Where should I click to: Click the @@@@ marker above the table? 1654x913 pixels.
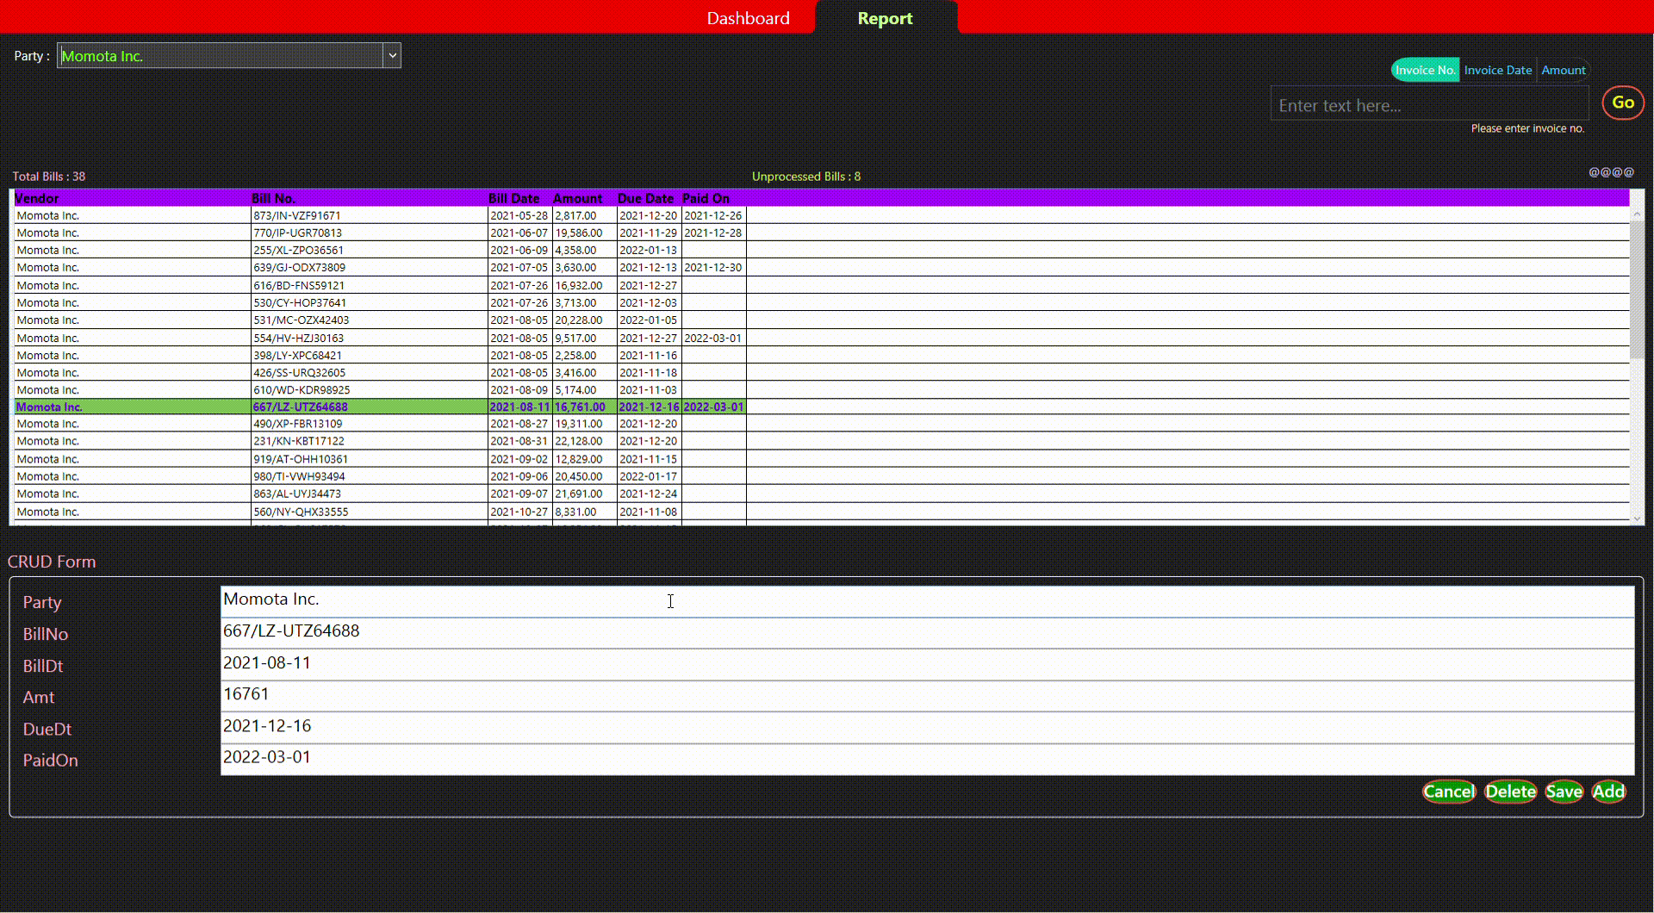click(x=1611, y=172)
